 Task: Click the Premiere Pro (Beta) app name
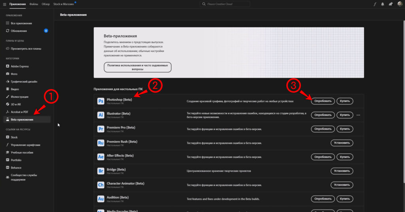121,128
